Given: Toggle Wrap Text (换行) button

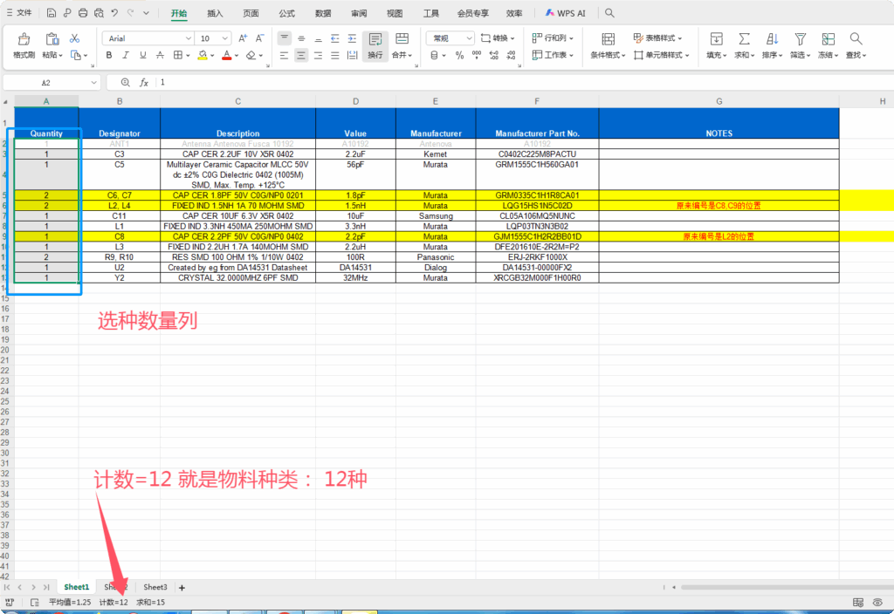Looking at the screenshot, I should pyautogui.click(x=375, y=44).
